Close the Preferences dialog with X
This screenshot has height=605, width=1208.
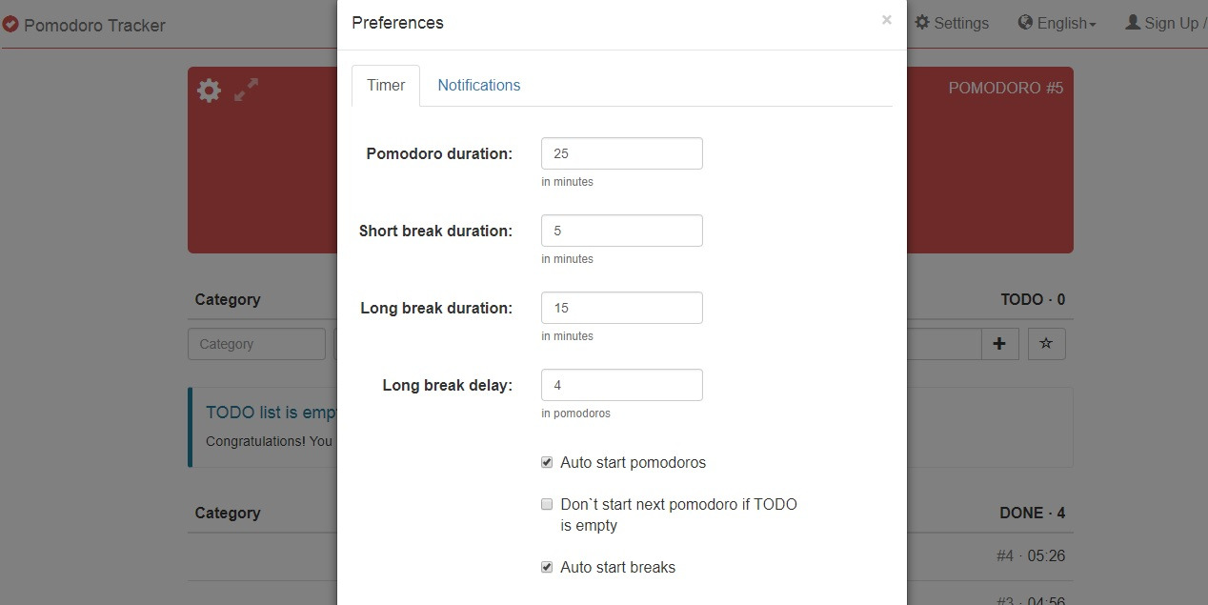(x=887, y=20)
